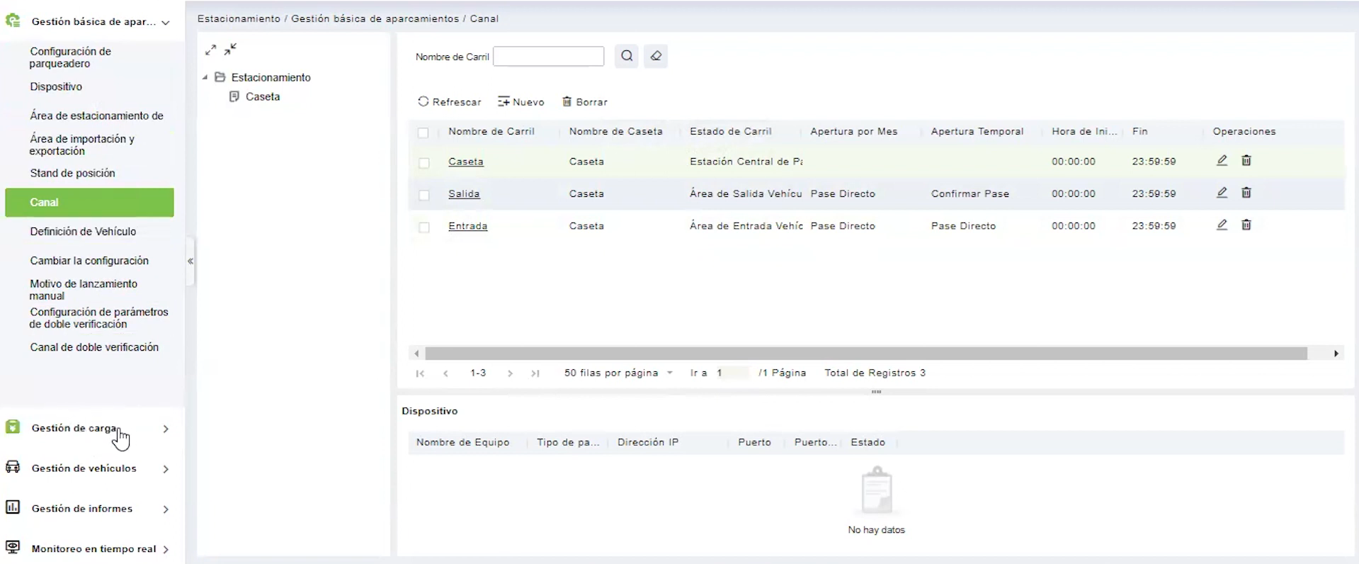Open the rows per page dropdown
Screen dimensions: 1359x564
point(618,373)
